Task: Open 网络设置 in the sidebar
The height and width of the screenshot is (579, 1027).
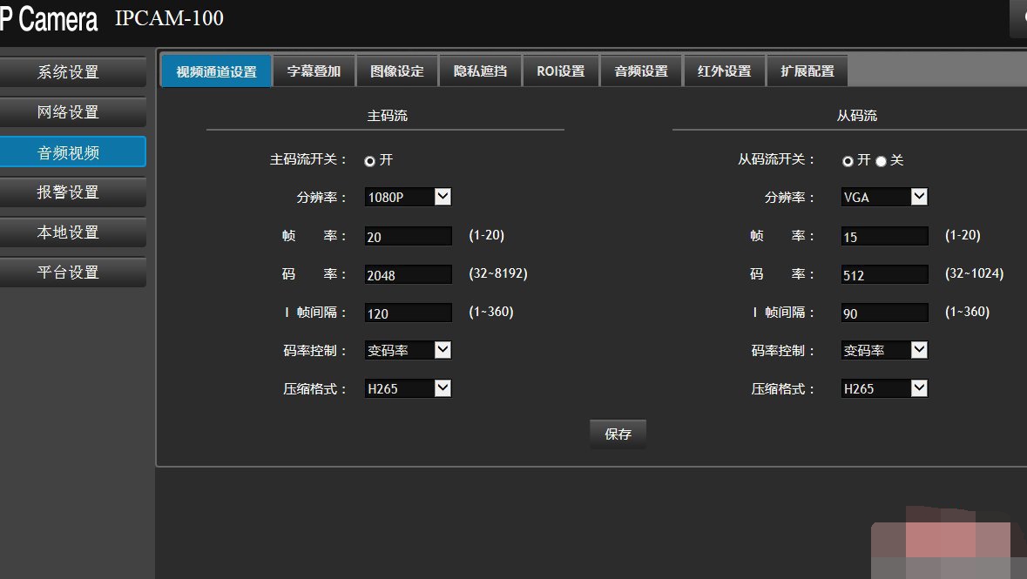Action: point(72,112)
